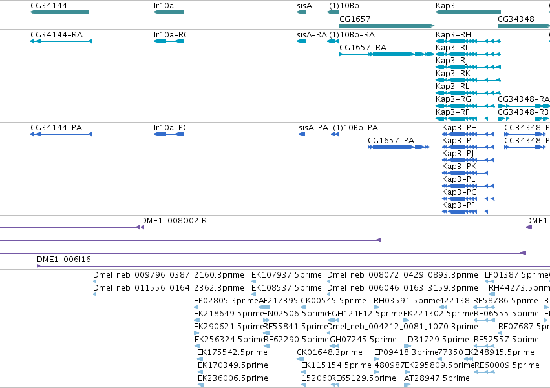Click the Kap3-PL protein label
Viewport: 550px width, 388px height.
point(458,179)
